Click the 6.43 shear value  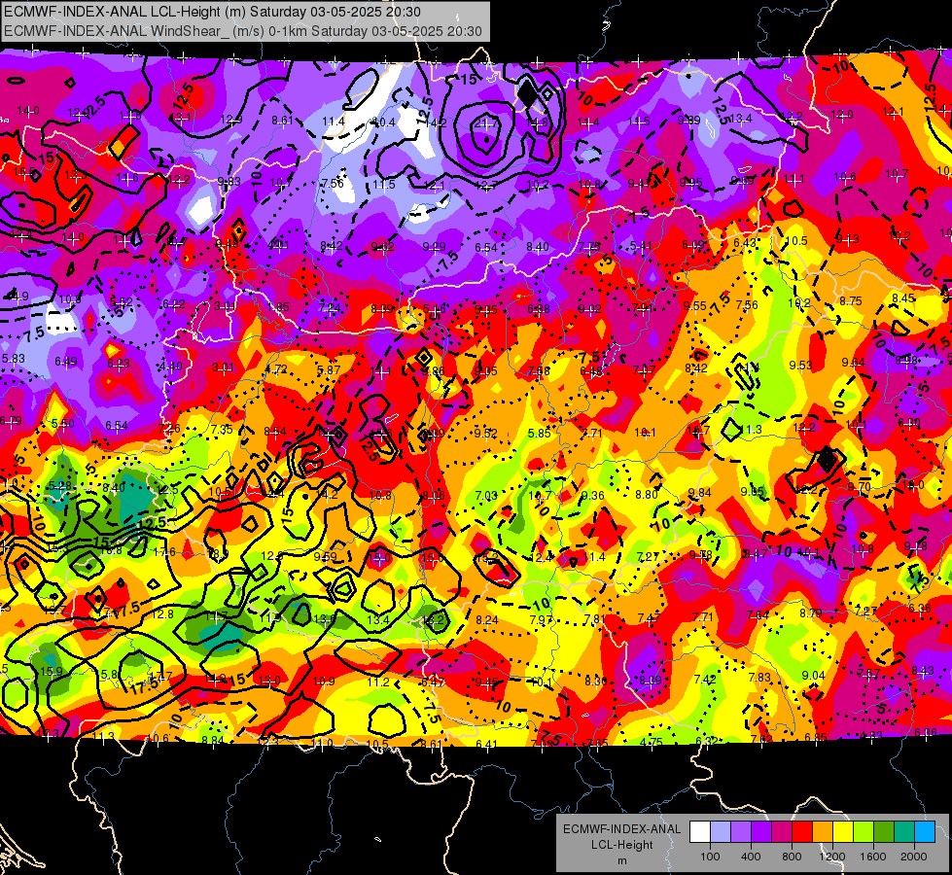pyautogui.click(x=745, y=243)
